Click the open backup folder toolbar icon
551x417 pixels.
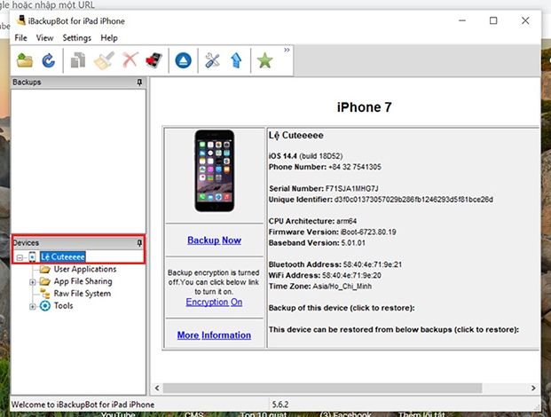point(25,61)
